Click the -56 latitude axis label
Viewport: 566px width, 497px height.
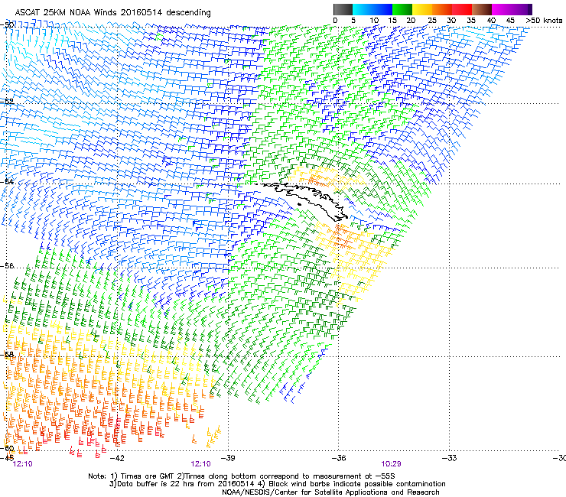pyautogui.click(x=7, y=265)
